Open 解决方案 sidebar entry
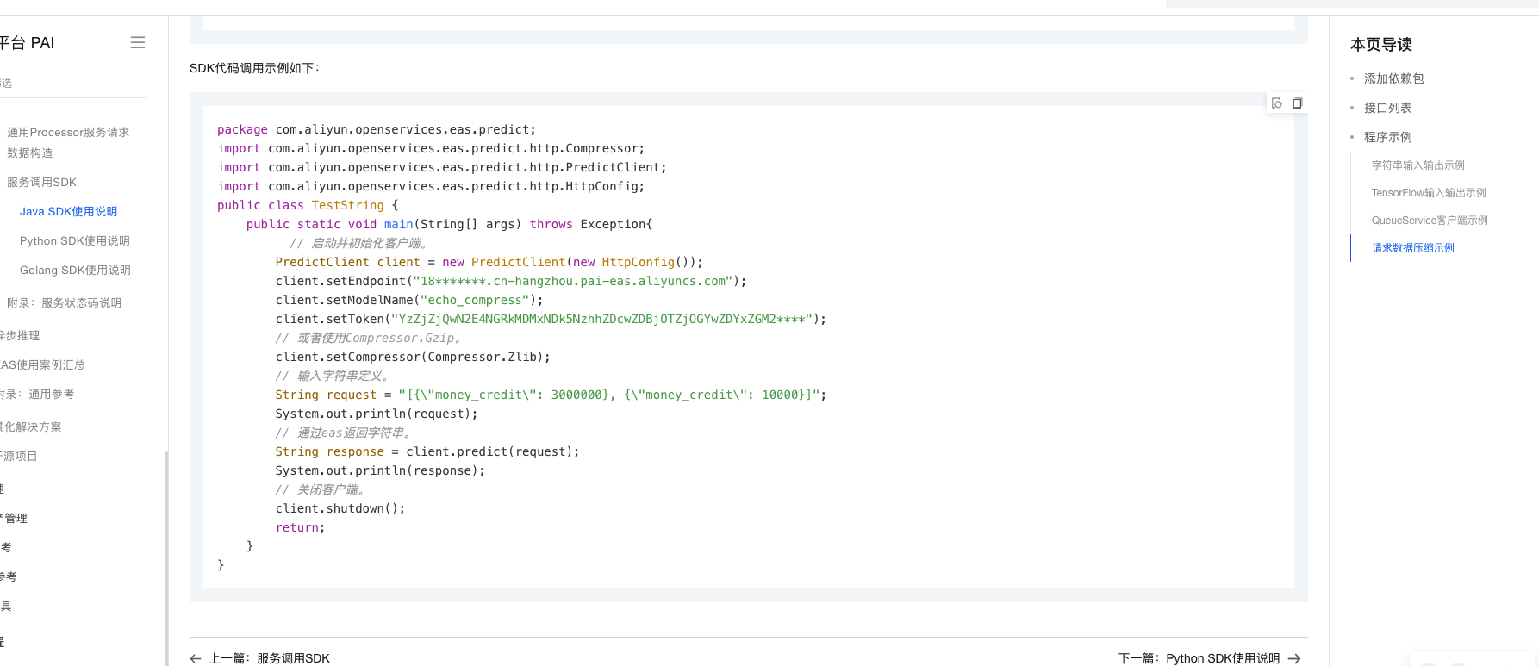Image resolution: width=1539 pixels, height=666 pixels. pos(31,426)
